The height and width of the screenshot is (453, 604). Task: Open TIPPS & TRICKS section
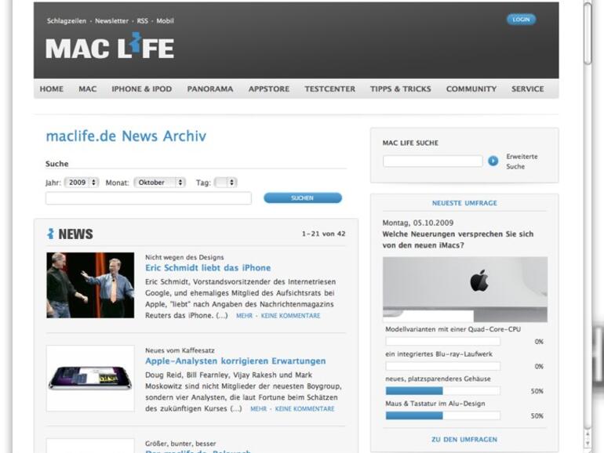(401, 89)
